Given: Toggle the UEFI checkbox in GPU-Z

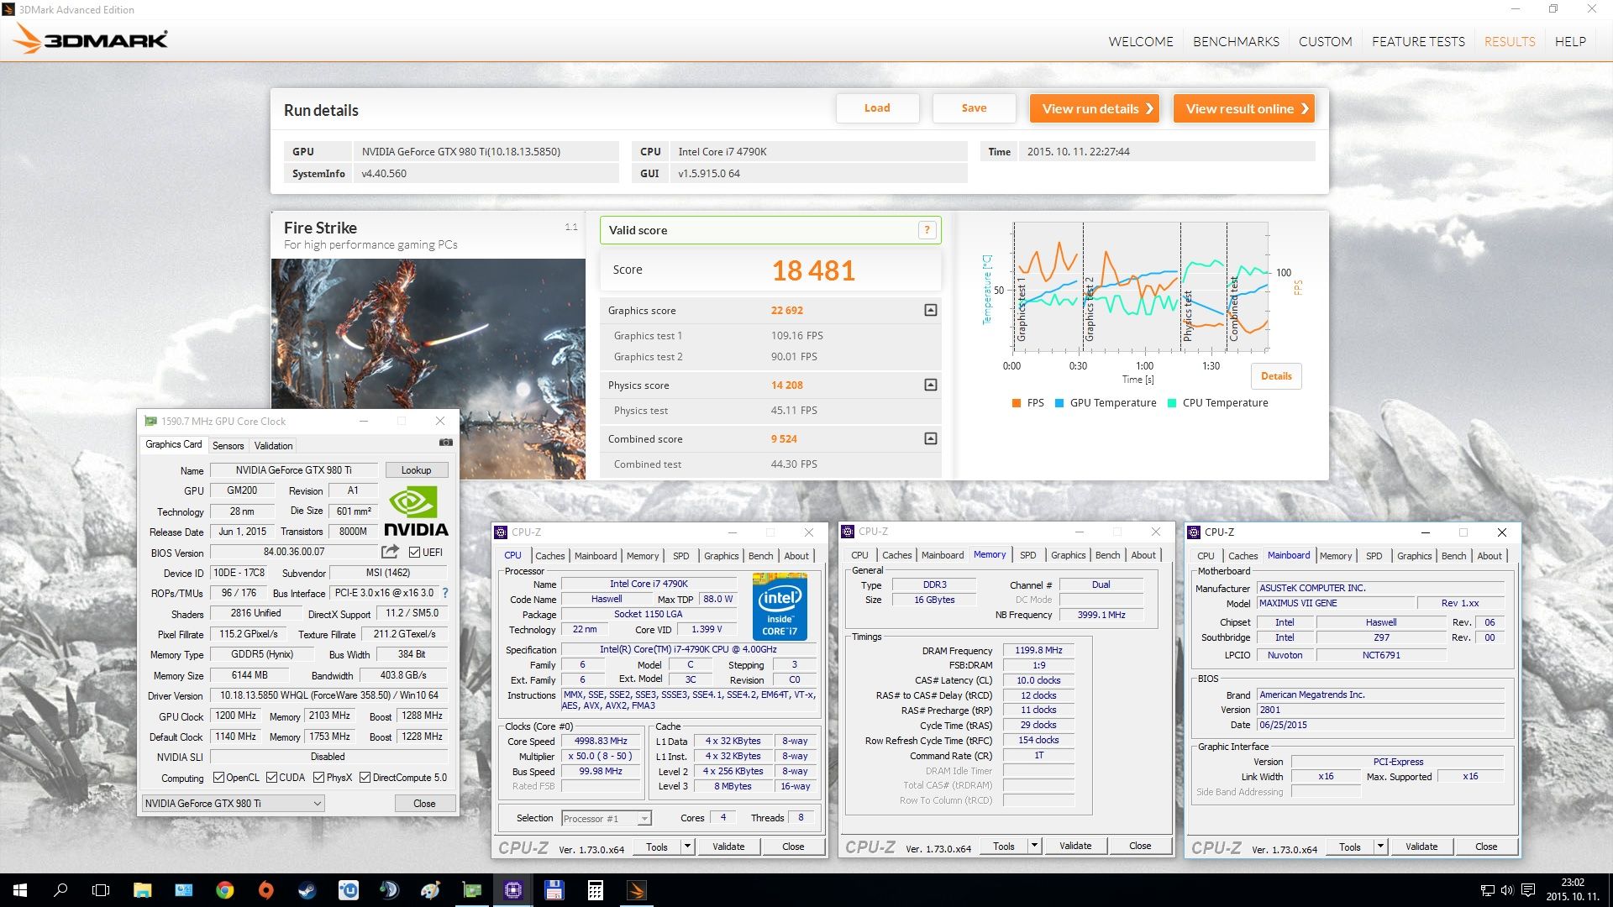Looking at the screenshot, I should click(414, 552).
